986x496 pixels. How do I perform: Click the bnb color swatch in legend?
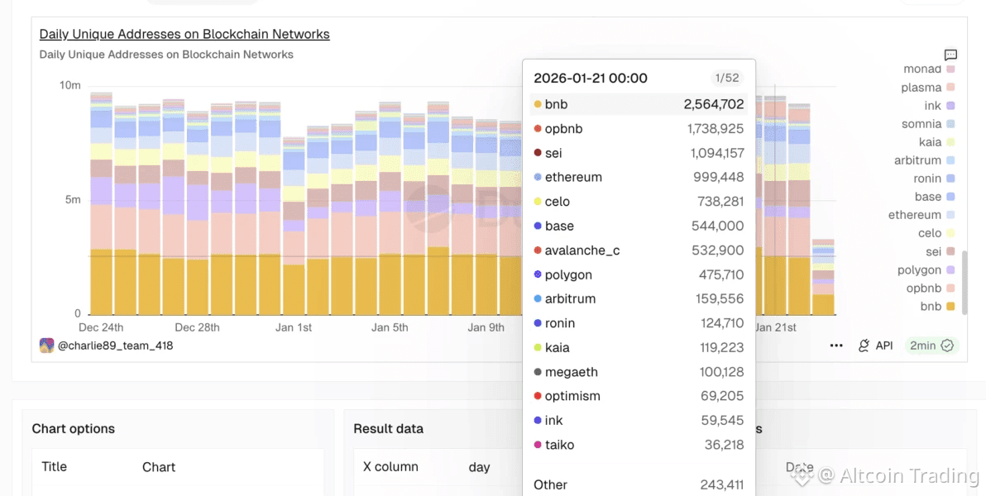(950, 307)
